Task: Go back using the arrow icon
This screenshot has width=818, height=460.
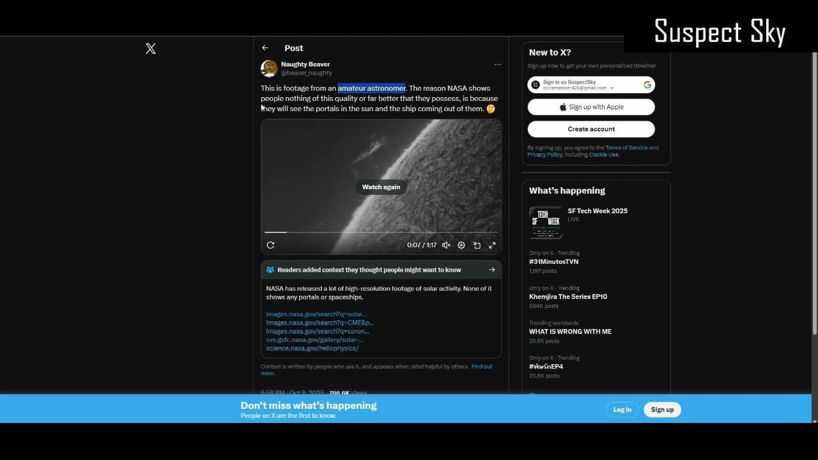Action: pyautogui.click(x=265, y=48)
